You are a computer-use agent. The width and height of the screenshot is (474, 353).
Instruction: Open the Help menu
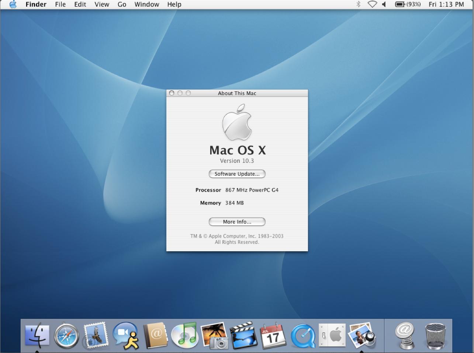[x=174, y=4]
